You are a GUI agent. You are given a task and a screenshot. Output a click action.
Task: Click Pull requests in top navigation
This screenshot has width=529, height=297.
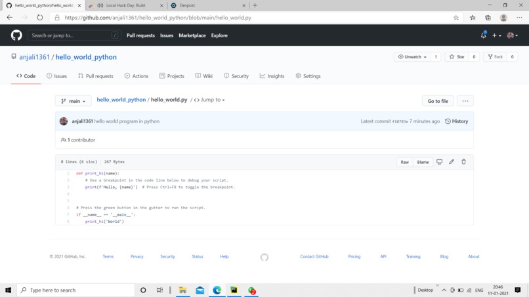140,35
